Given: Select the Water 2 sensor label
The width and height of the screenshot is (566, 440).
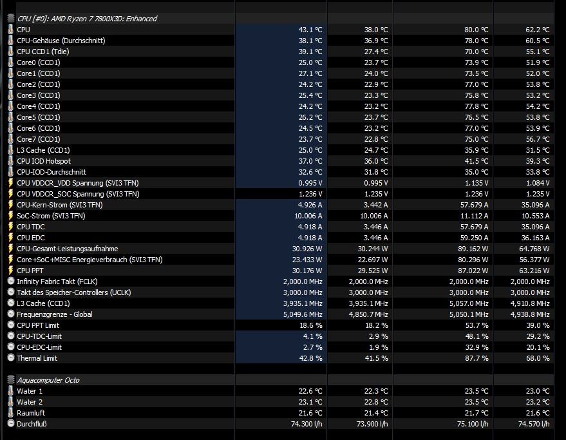Looking at the screenshot, I should (x=30, y=402).
